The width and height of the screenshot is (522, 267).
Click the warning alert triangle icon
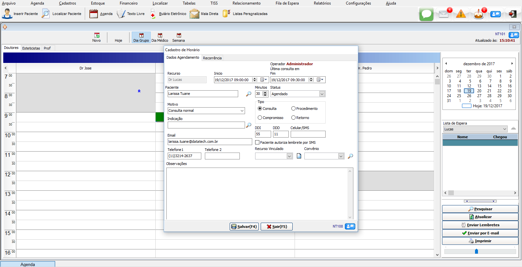pos(461,14)
